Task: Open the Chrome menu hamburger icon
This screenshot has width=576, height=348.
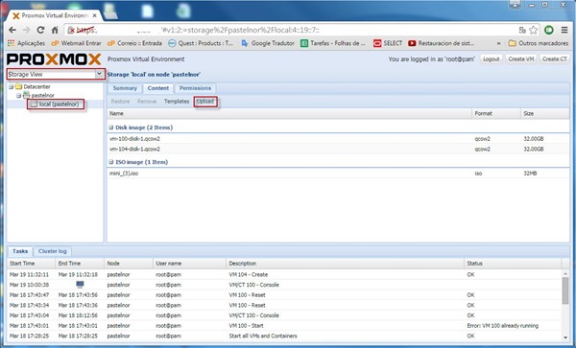Action: [564, 30]
